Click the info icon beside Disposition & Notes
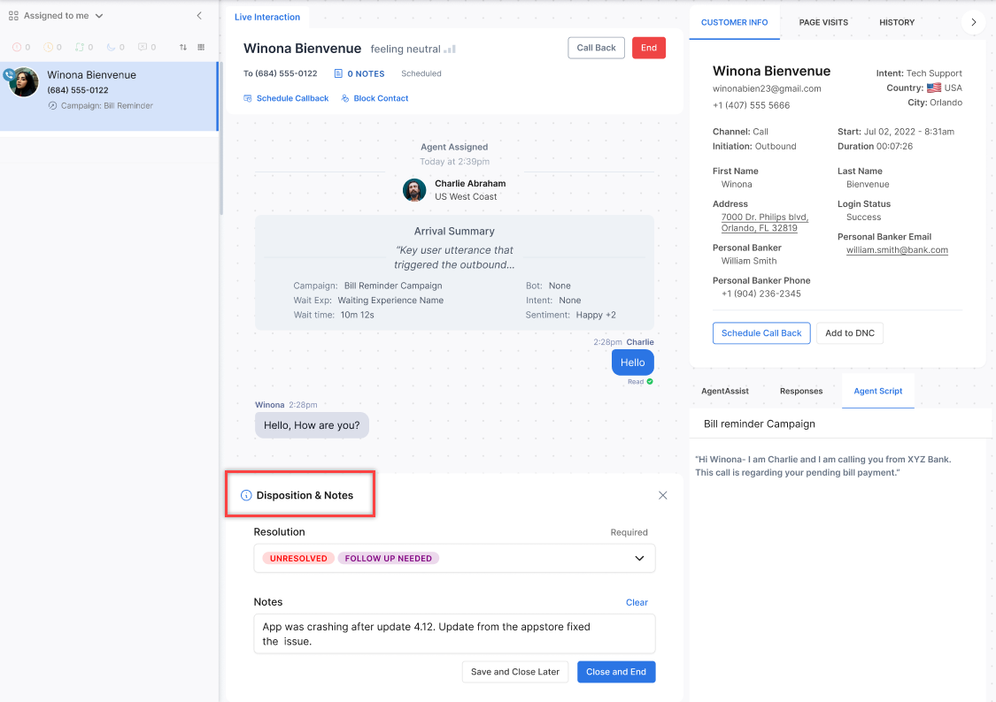The image size is (996, 702). (x=246, y=495)
